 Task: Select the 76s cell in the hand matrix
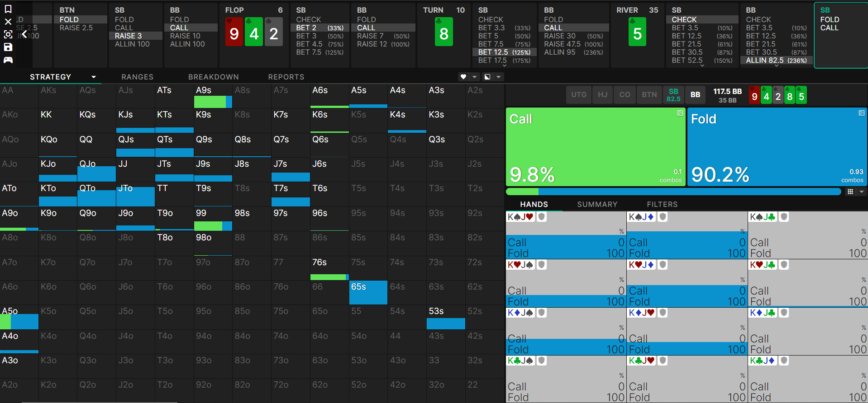pyautogui.click(x=329, y=268)
